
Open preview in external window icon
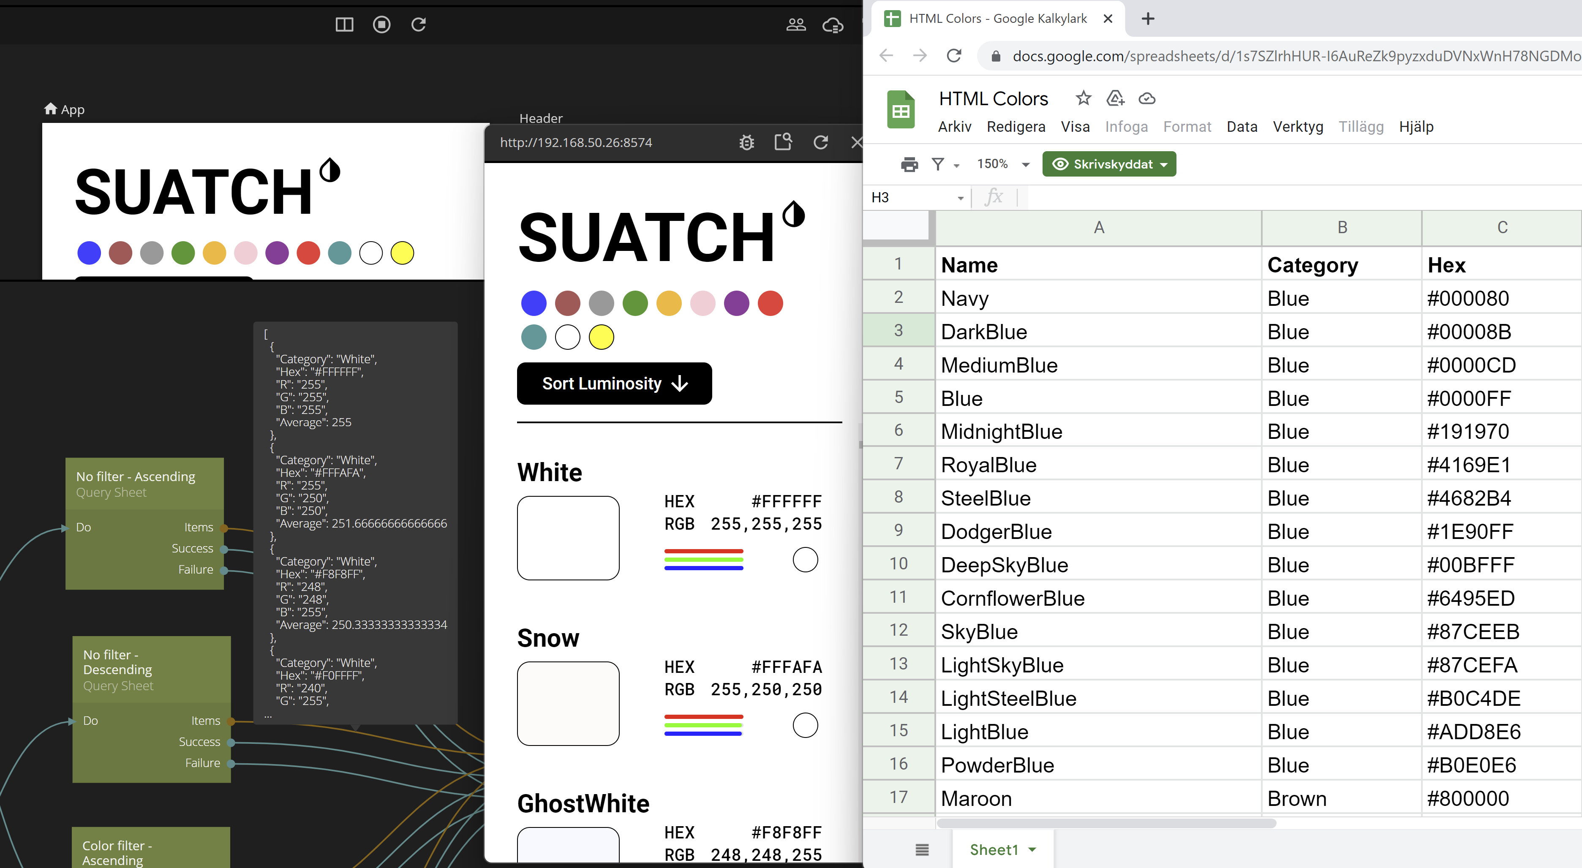point(783,142)
